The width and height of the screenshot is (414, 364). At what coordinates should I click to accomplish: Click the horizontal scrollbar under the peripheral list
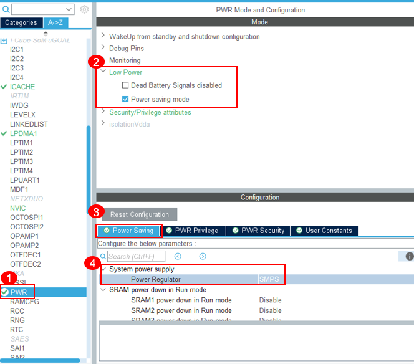point(40,360)
